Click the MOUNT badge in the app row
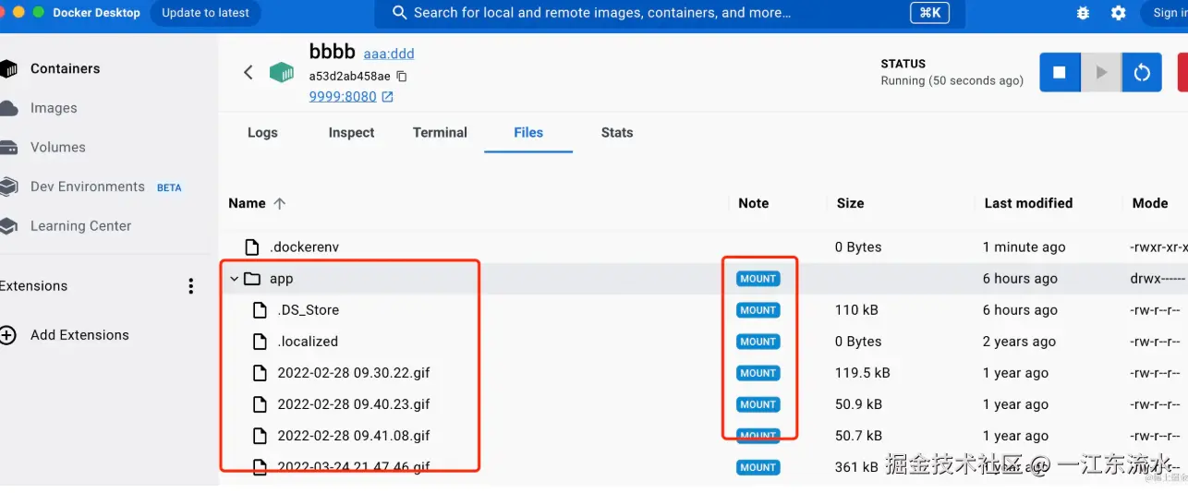Image resolution: width=1188 pixels, height=493 pixels. pyautogui.click(x=758, y=279)
